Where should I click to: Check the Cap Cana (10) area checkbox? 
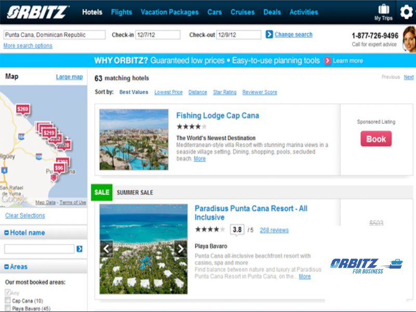[8, 301]
